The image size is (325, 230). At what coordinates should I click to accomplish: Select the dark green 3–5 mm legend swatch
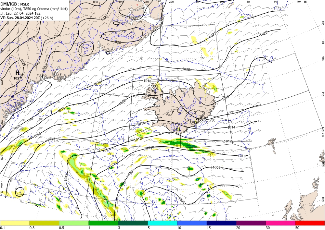click(133, 223)
